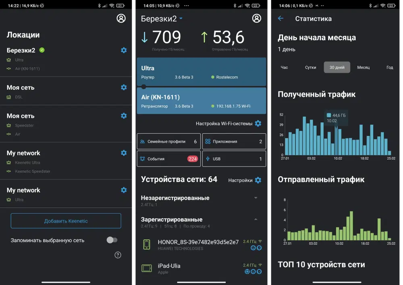Open the iPad-Ulia device row
The width and height of the screenshot is (403, 285).
click(201, 268)
